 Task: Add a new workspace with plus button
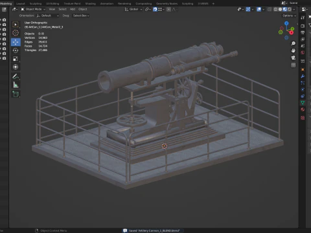tap(213, 3)
